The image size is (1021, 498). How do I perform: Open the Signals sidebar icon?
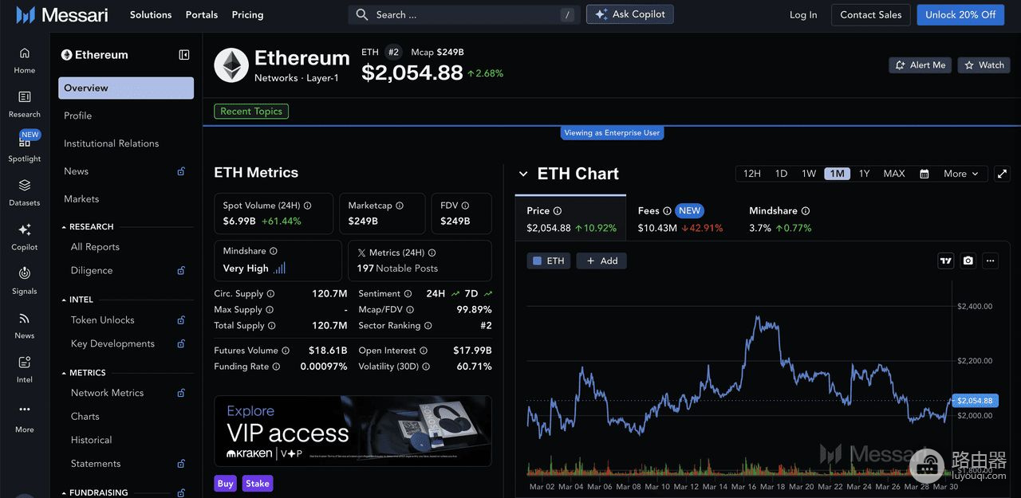25,273
